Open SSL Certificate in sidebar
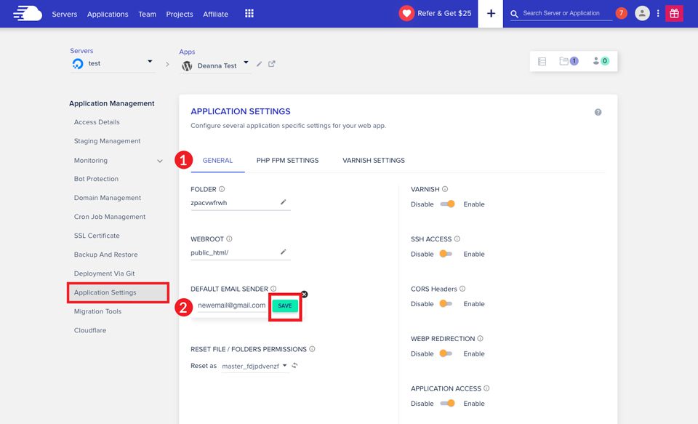 (x=97, y=236)
